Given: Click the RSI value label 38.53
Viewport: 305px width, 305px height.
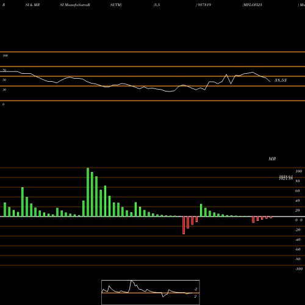Looking at the screenshot, I should [x=281, y=80].
